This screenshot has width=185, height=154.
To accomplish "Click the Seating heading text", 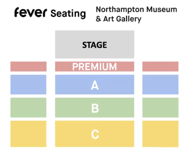I will (68, 13).
